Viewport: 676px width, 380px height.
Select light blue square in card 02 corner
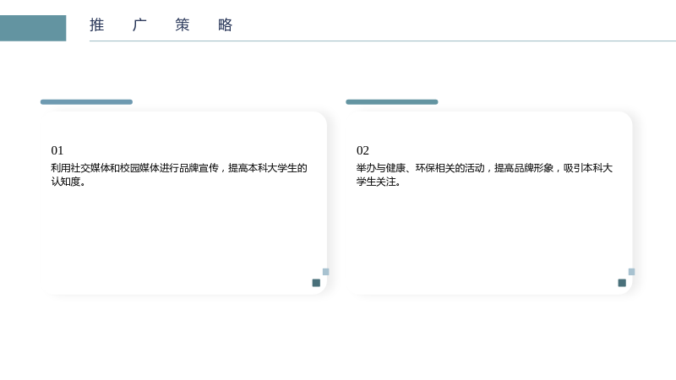point(631,272)
